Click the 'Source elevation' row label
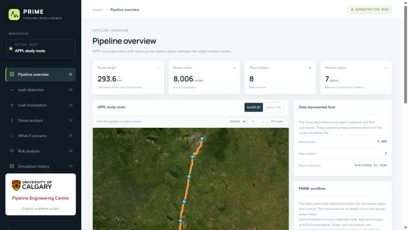408x230 pixels. (x=310, y=165)
